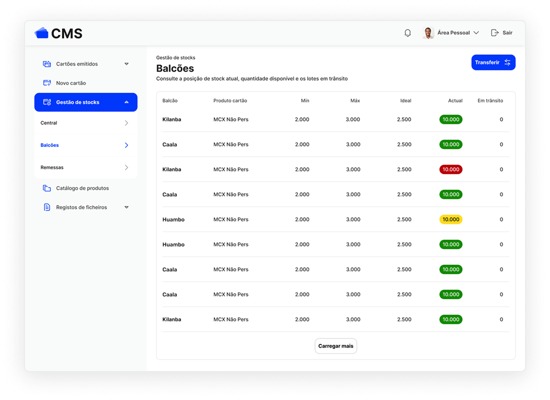Image resolution: width=550 pixels, height=400 pixels.
Task: Click the Actual column header
Action: pyautogui.click(x=455, y=101)
